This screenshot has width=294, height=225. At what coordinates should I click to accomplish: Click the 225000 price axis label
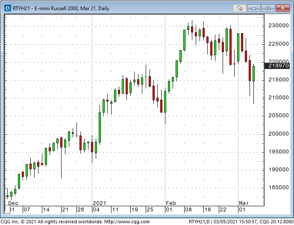(x=279, y=44)
